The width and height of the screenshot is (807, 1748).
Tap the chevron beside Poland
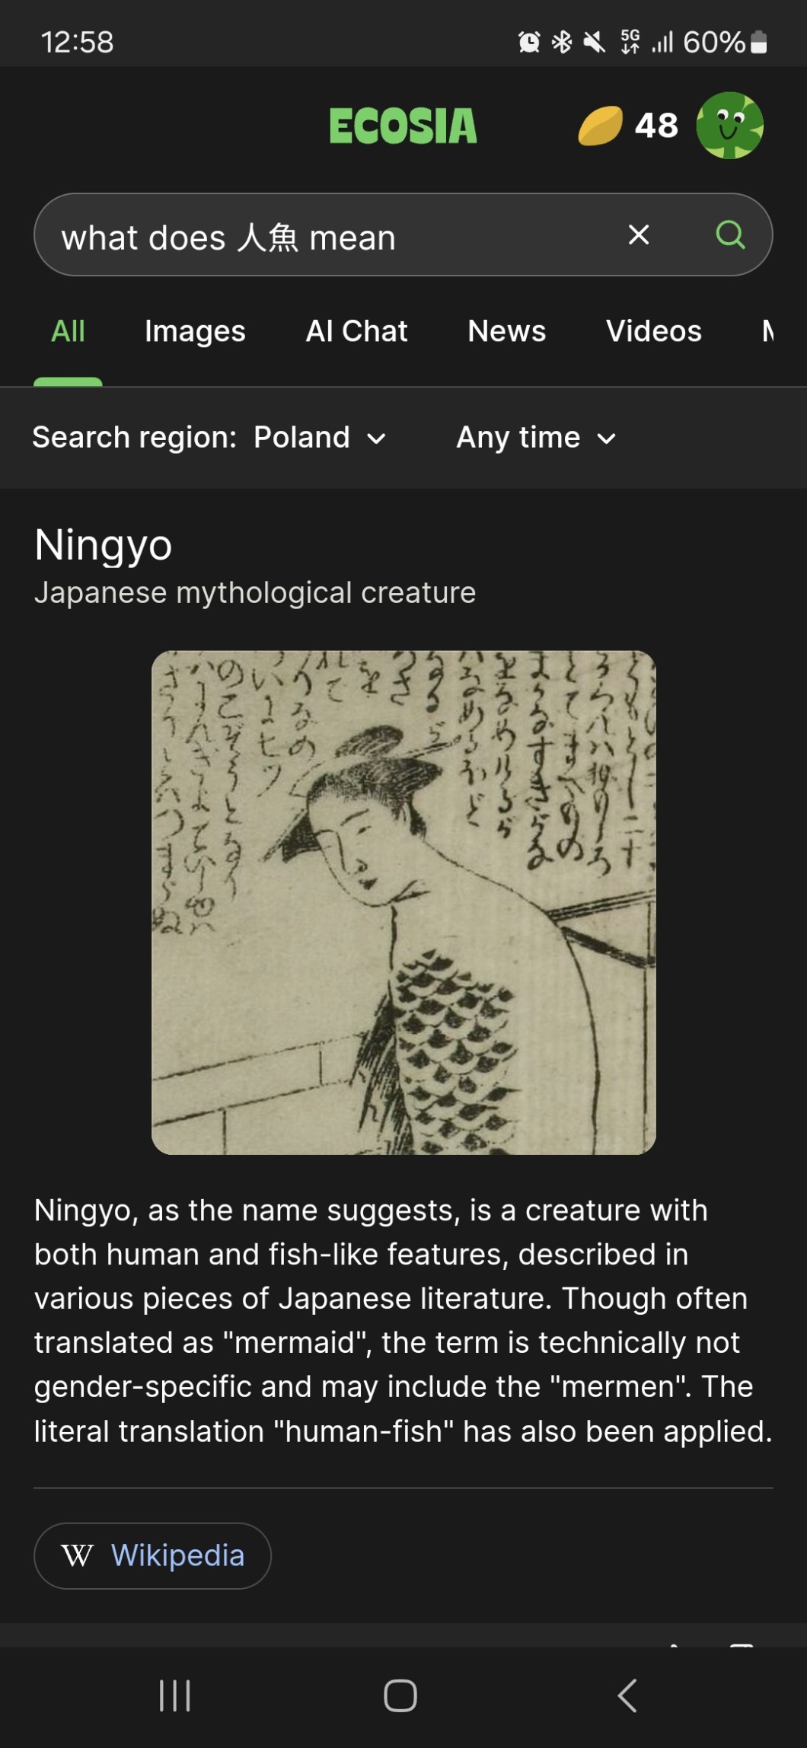tap(376, 439)
